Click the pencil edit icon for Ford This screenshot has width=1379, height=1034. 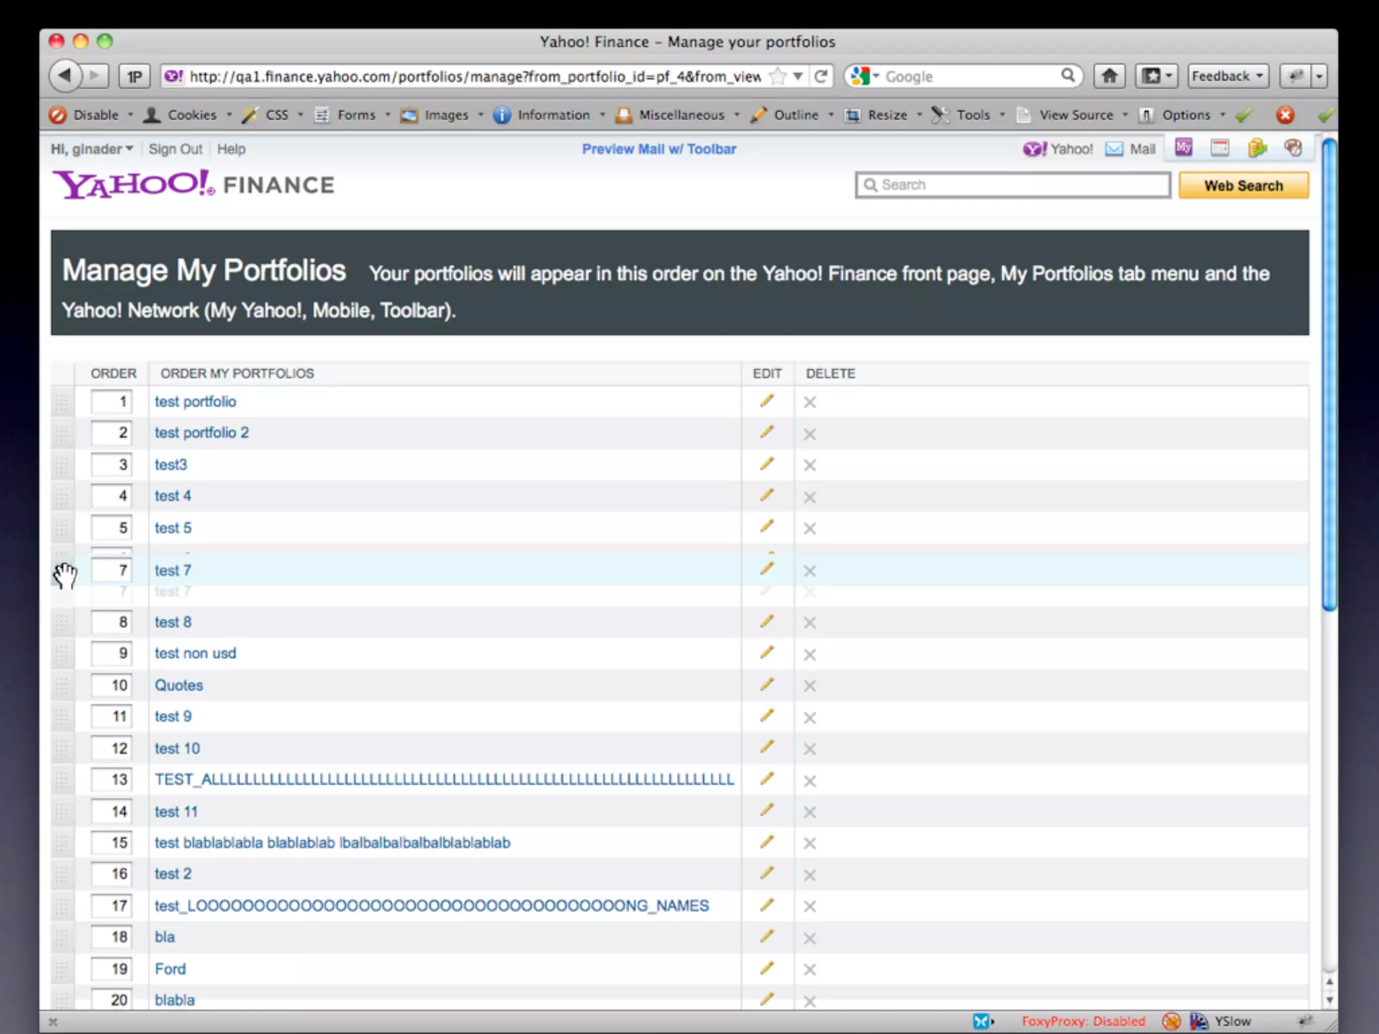766,968
